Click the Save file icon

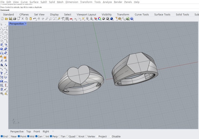(x=10, y=19)
